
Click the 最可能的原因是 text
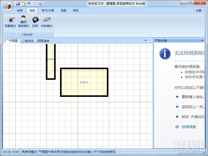(x=187, y=67)
